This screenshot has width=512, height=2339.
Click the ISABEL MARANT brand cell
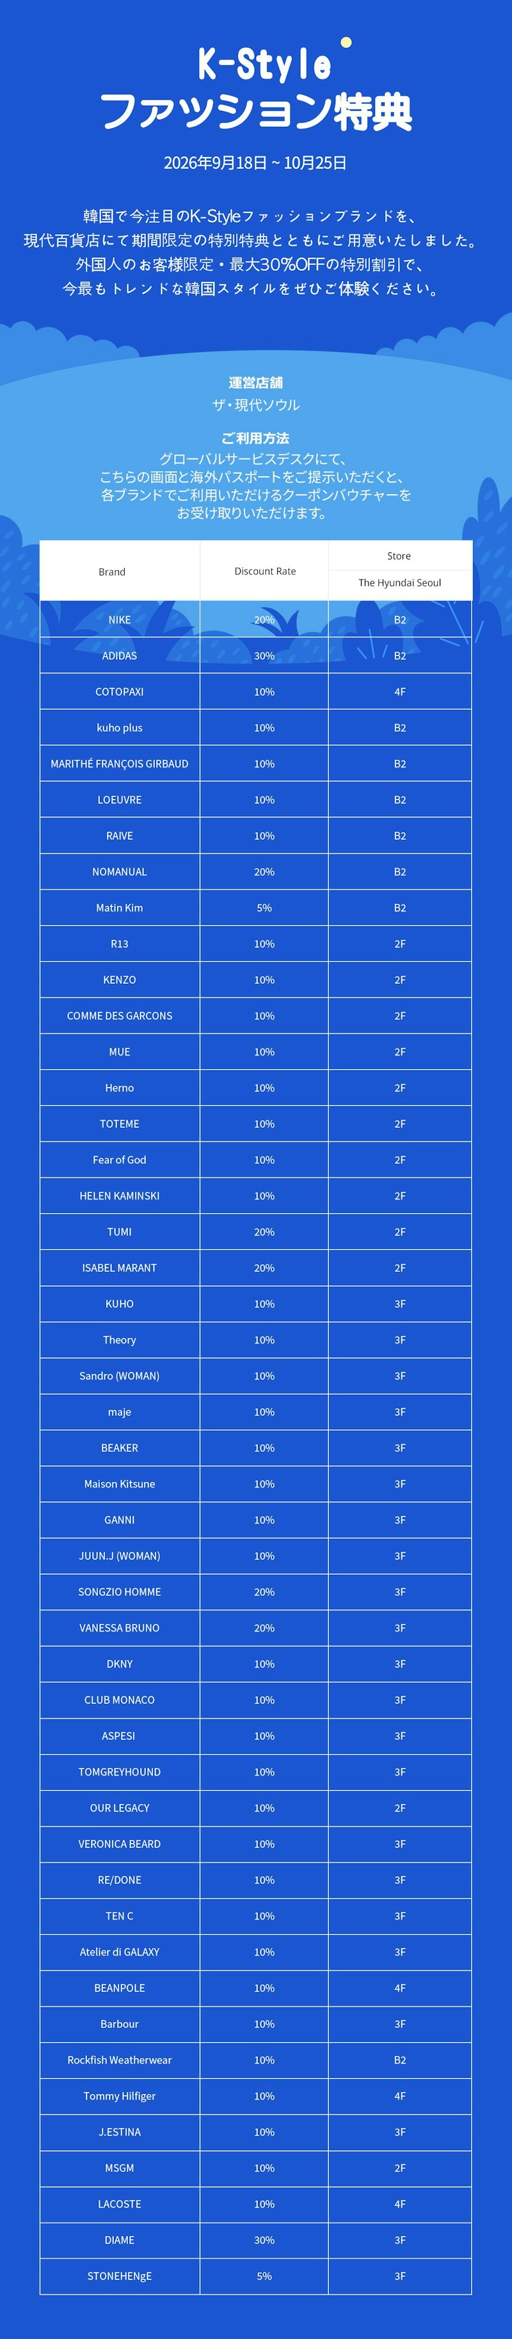120,1267
